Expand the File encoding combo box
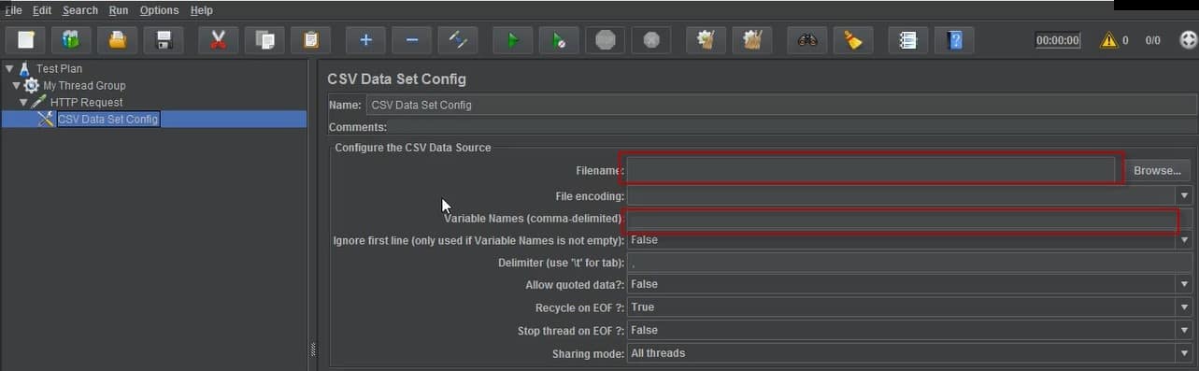The height and width of the screenshot is (371, 1199). tap(910, 195)
